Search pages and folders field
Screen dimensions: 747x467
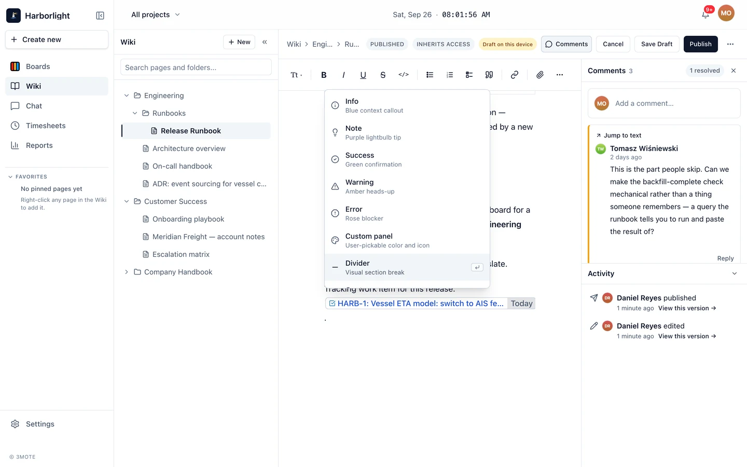[196, 67]
